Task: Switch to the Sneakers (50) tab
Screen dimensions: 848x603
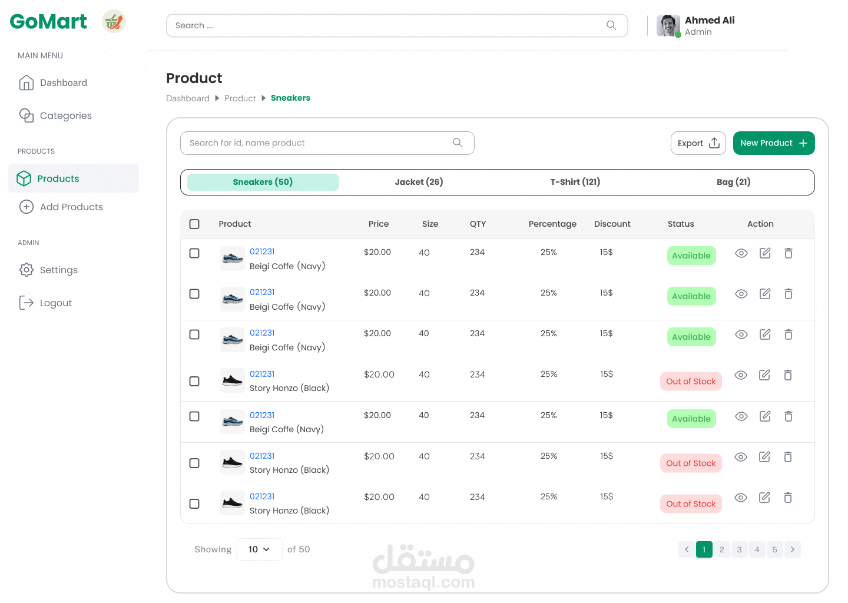Action: tap(263, 182)
